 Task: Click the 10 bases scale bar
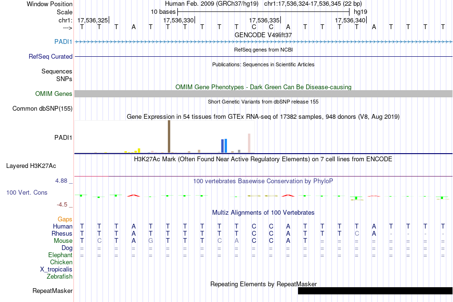(x=264, y=12)
